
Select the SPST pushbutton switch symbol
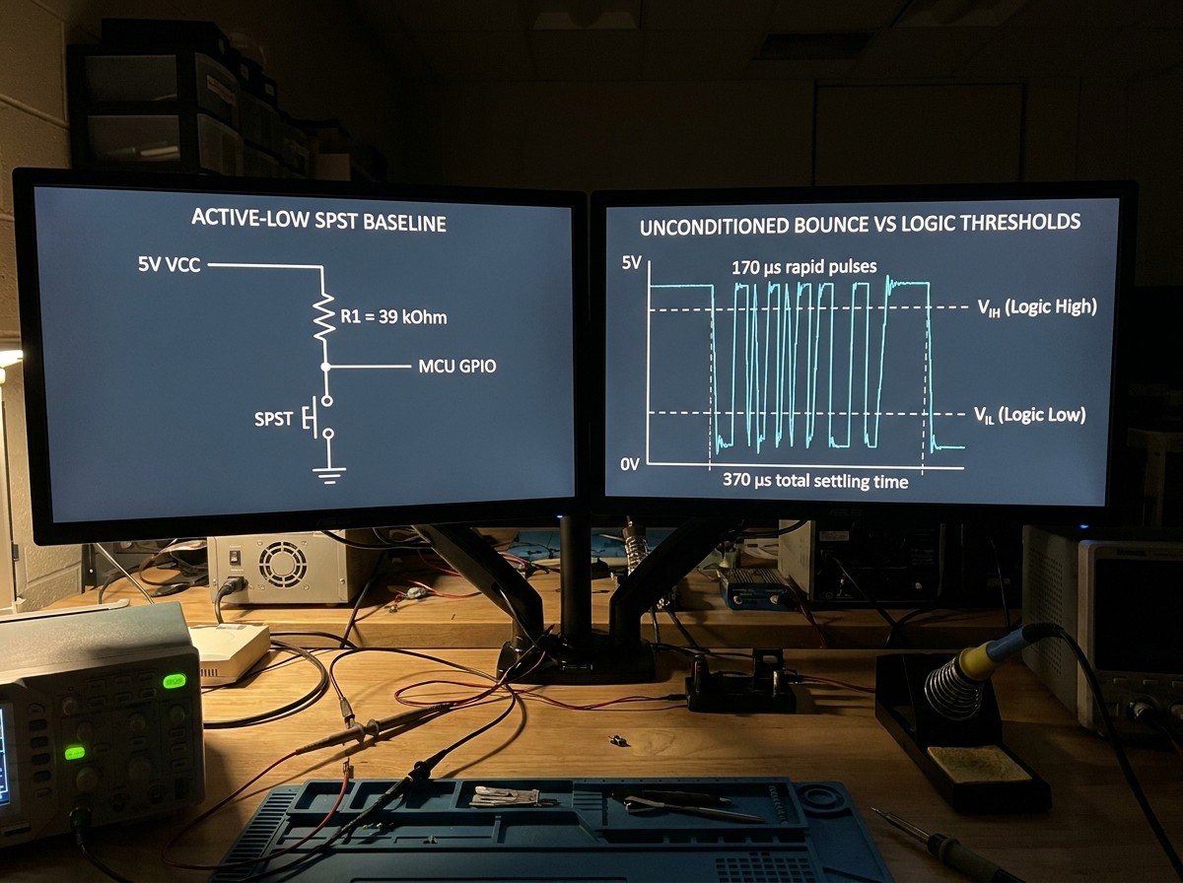click(x=317, y=417)
